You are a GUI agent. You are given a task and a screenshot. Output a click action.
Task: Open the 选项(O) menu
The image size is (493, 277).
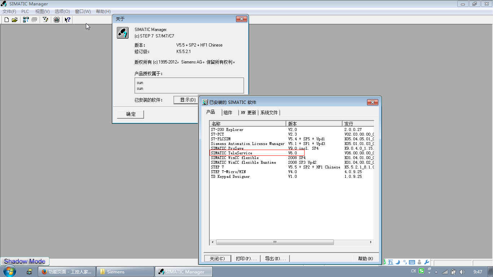[62, 12]
